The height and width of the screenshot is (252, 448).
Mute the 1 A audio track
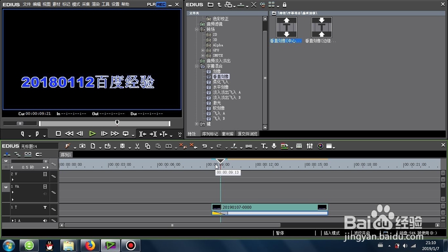(x=45, y=221)
